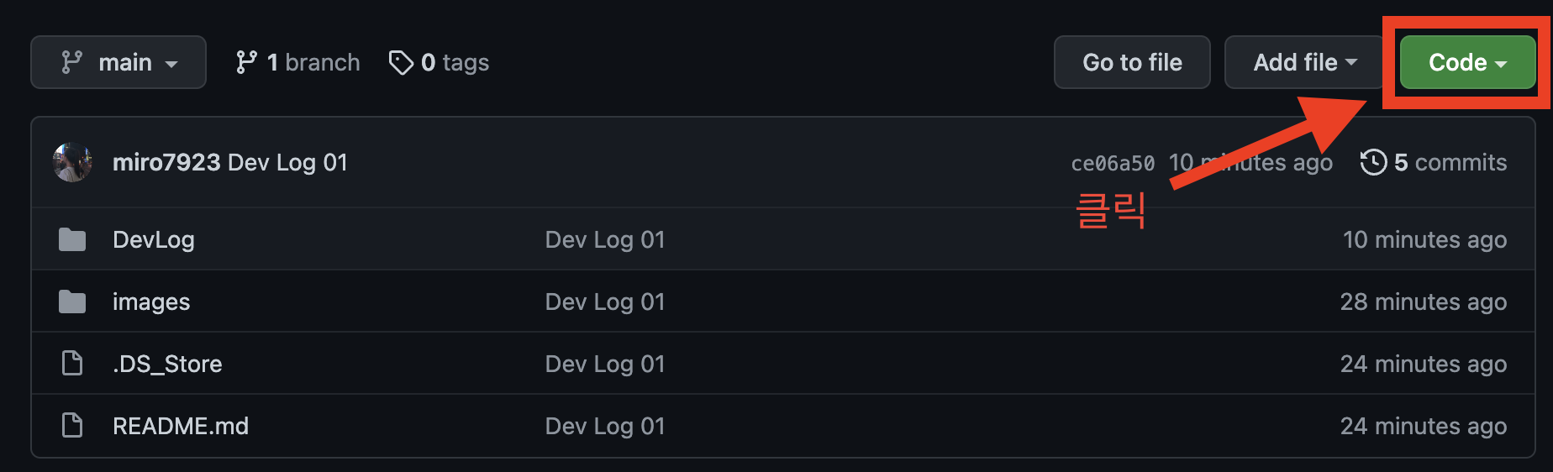This screenshot has width=1553, height=472.
Task: Click the git branch icon beside 1 branch
Action: (x=246, y=62)
